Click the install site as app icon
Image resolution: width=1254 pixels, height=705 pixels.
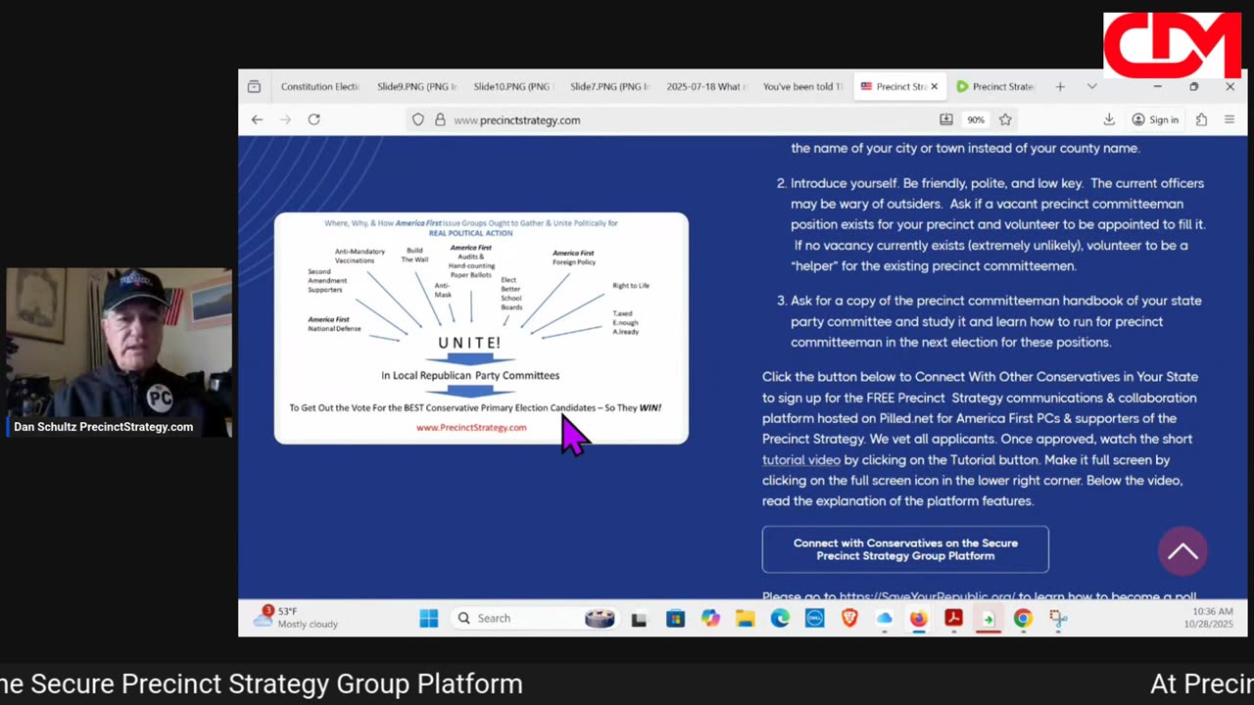[x=945, y=119]
